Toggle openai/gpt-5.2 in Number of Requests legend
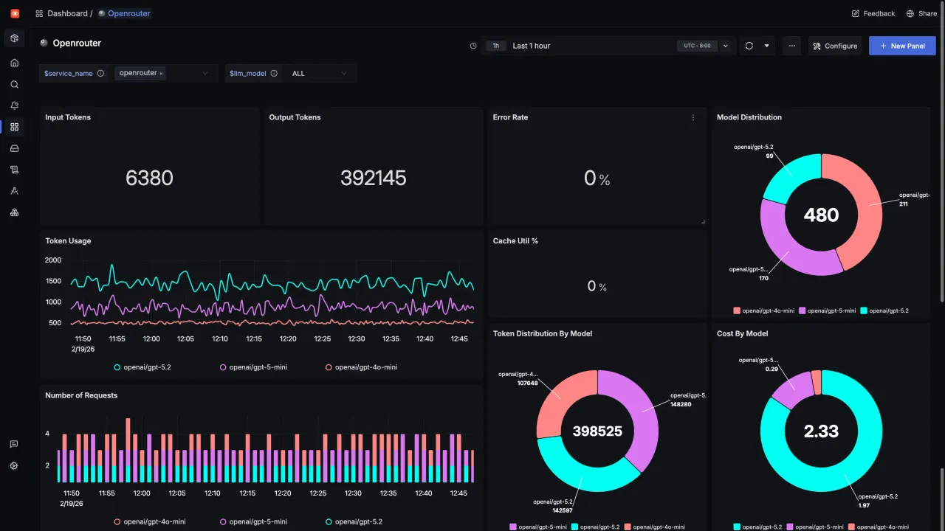 354,521
